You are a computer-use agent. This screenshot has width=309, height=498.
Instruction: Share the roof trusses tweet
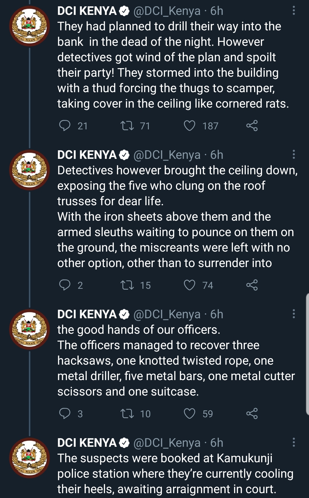click(x=252, y=285)
